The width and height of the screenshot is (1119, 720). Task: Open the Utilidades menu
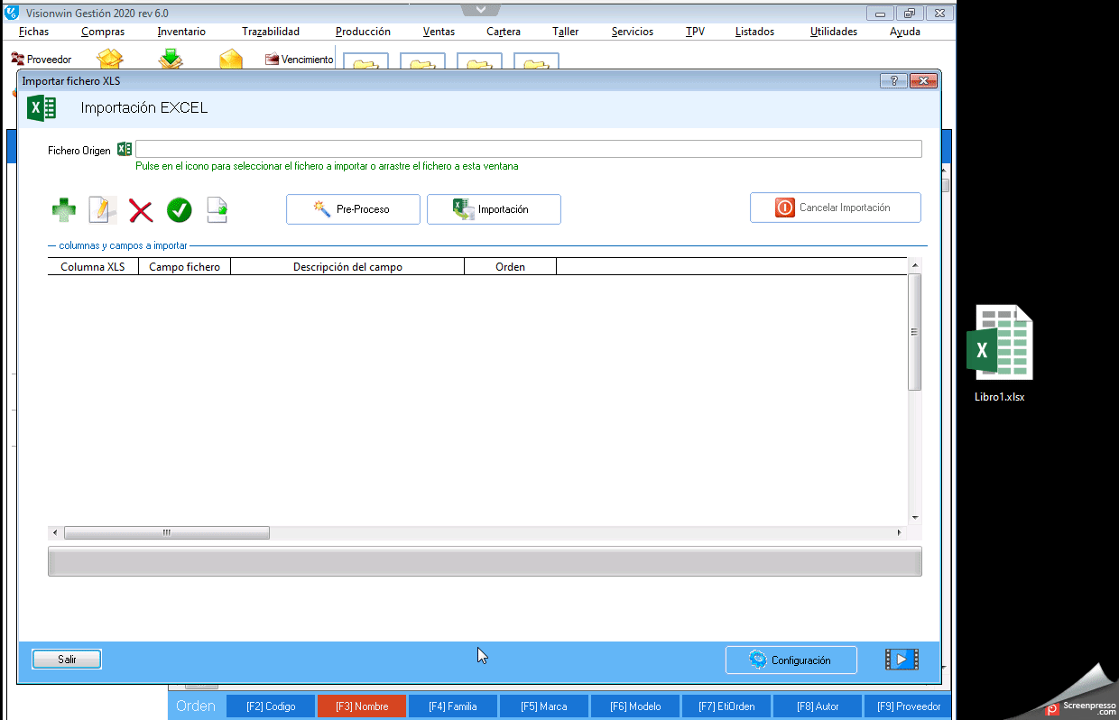(834, 32)
